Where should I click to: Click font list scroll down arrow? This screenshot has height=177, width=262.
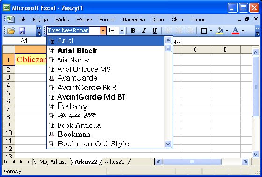[x=168, y=144]
